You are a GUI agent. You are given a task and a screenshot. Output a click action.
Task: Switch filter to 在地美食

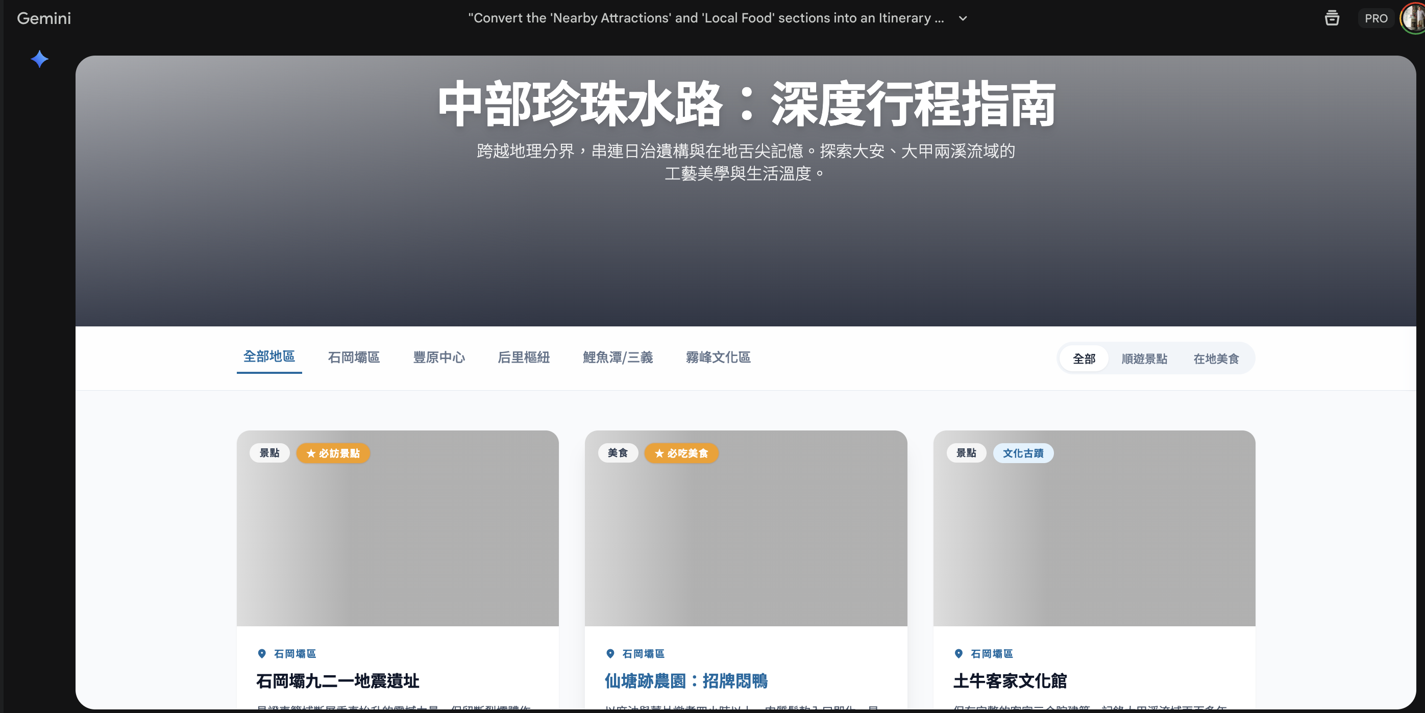pos(1216,359)
